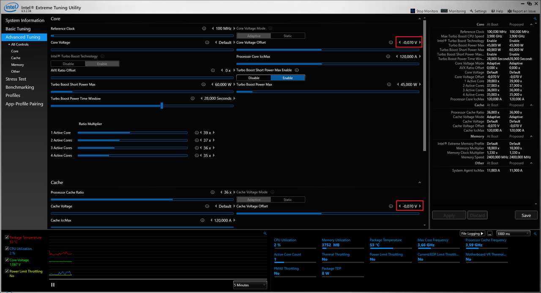This screenshot has width=541, height=293.
Task: Uncheck Power Limit Throttling in the graph legend
Action: coord(7,271)
